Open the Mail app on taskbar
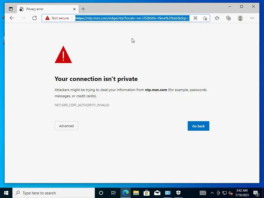 [157, 193]
